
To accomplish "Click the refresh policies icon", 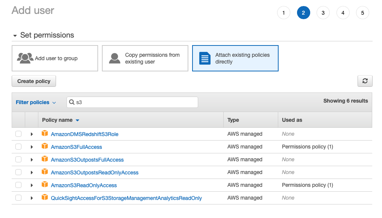I will [365, 81].
